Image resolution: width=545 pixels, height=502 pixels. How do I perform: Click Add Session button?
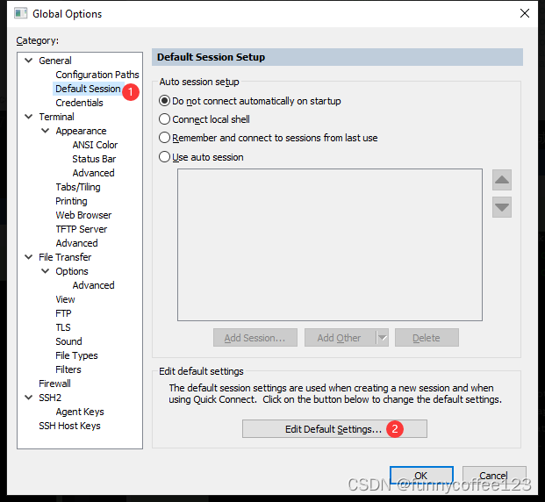[x=255, y=338]
